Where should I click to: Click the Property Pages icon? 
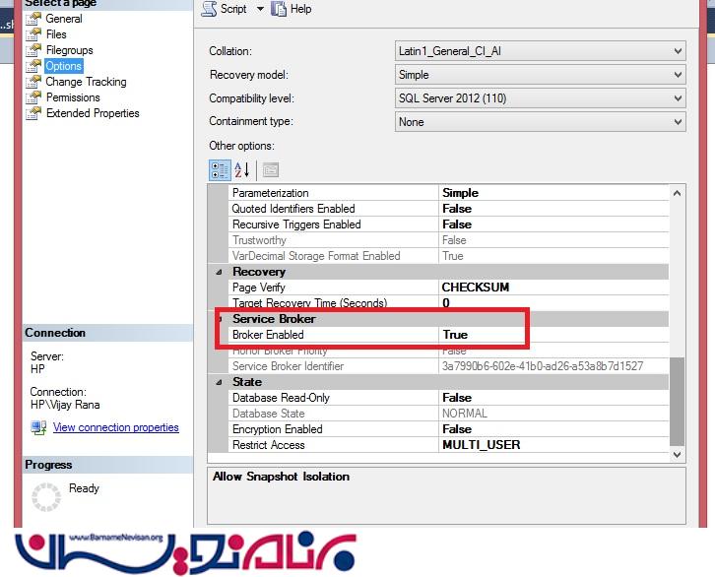click(270, 170)
